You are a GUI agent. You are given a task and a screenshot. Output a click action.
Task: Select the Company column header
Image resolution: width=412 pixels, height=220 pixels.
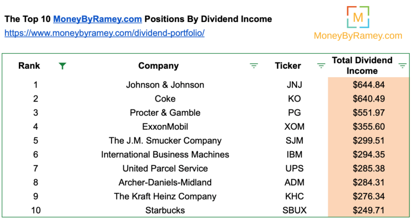159,66
